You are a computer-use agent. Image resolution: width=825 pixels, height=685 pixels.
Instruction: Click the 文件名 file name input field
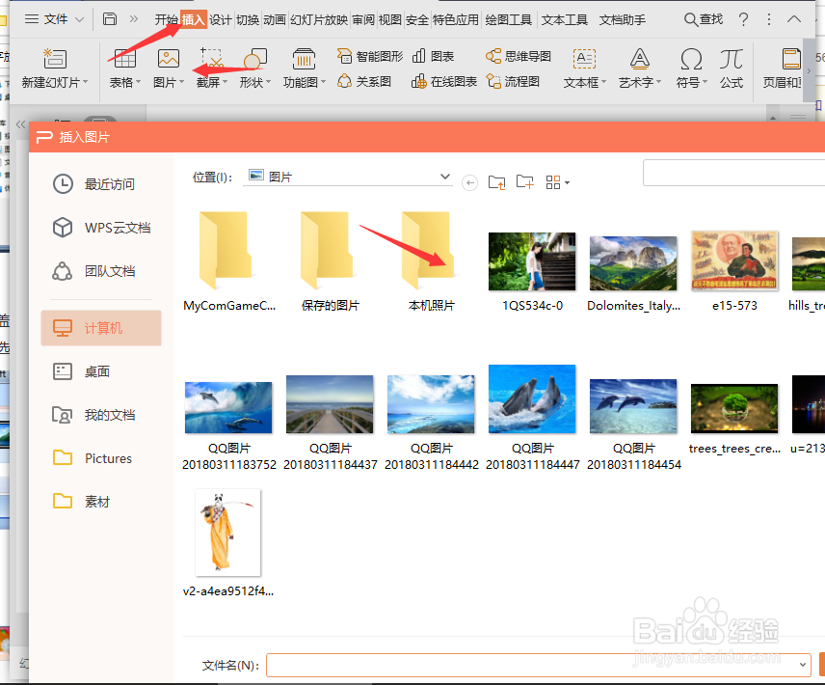click(x=538, y=665)
